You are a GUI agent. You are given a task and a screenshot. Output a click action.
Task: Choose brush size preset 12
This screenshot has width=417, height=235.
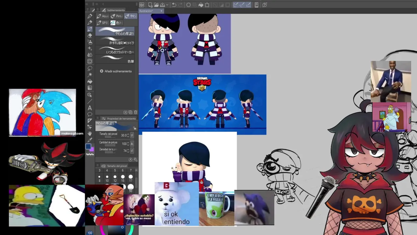pos(115,179)
